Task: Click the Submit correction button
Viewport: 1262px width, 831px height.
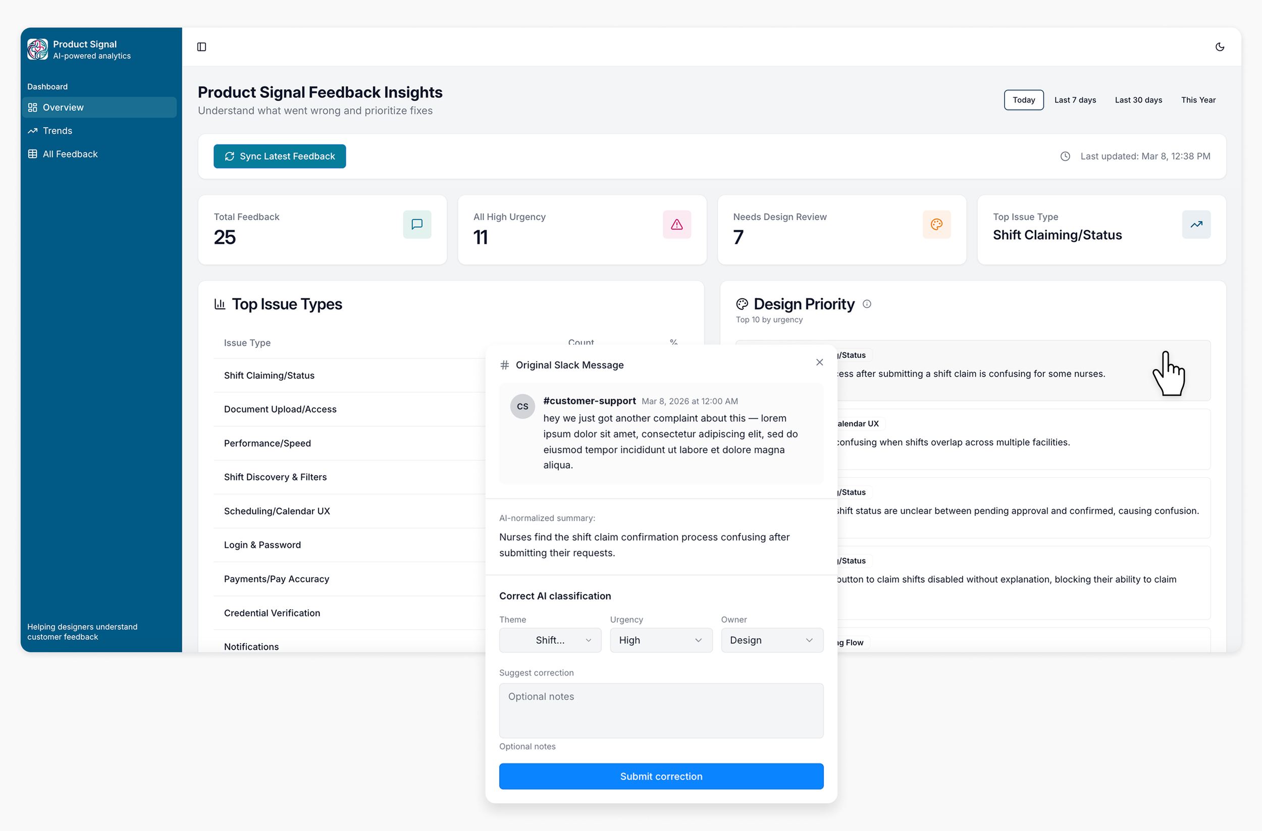Action: coord(661,776)
